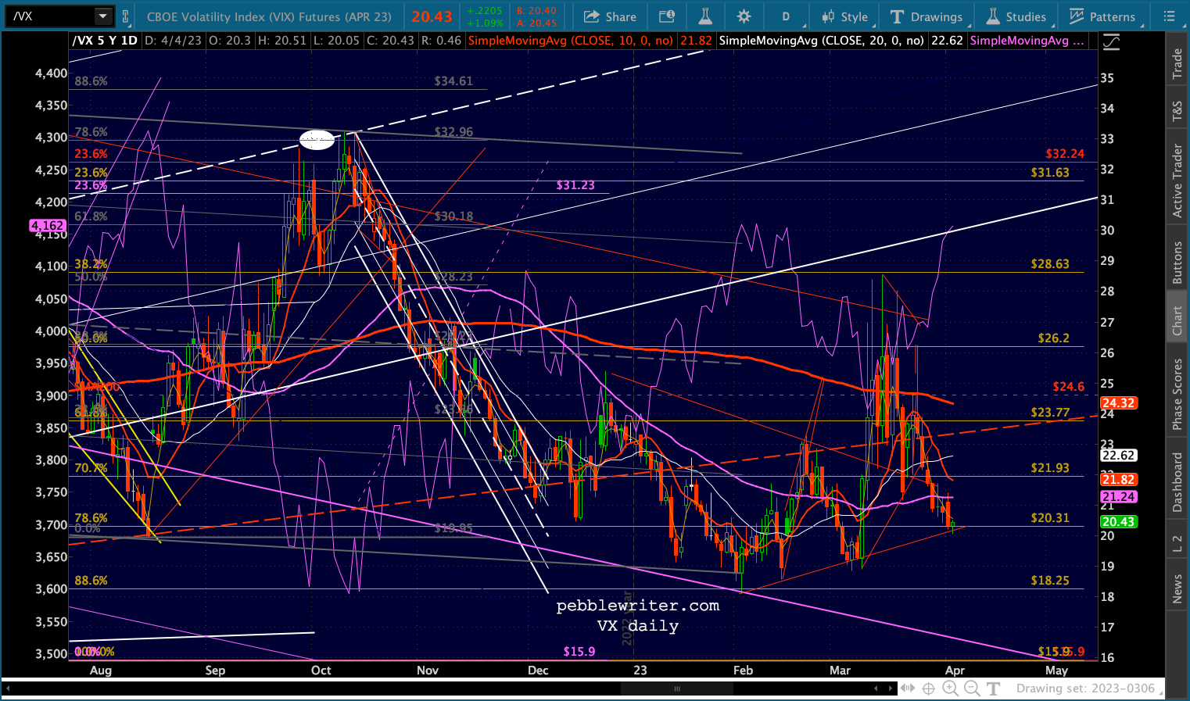Click the T text Drawings icon
This screenshot has height=701, width=1190.
click(897, 16)
